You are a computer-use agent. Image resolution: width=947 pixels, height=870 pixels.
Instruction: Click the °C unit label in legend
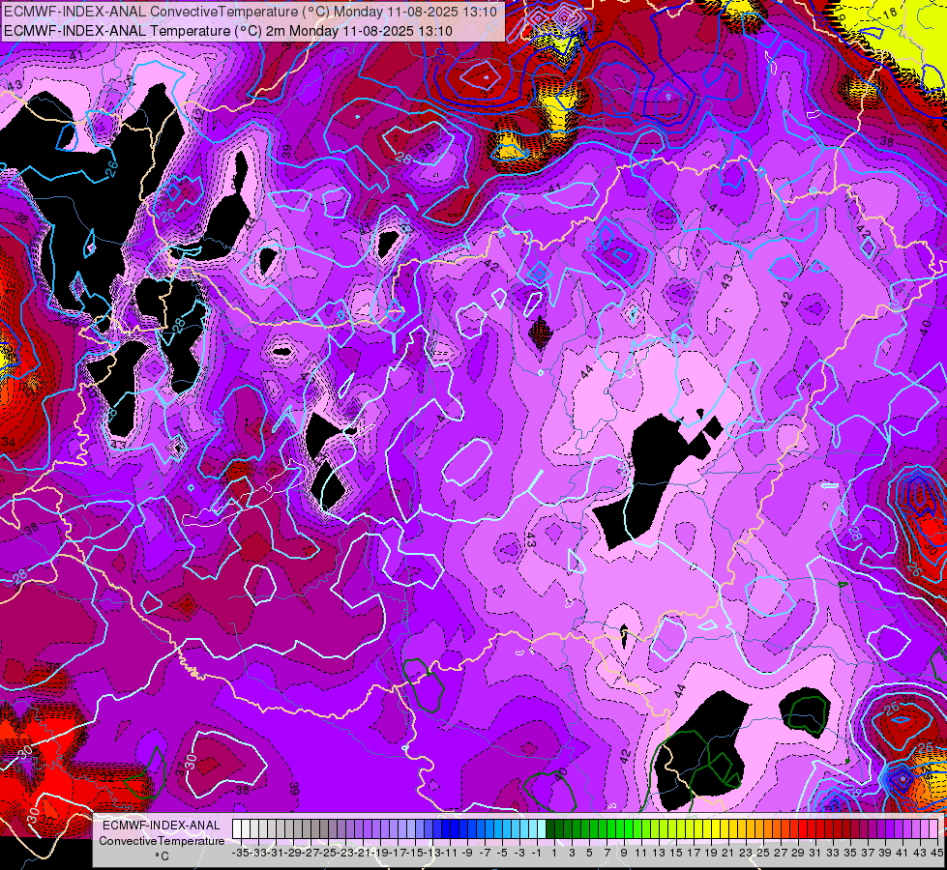pyautogui.click(x=162, y=856)
